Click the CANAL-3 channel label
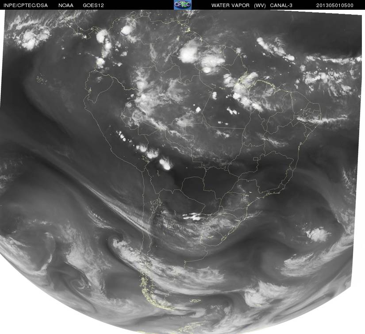This screenshot has height=334, width=365. tap(283, 5)
